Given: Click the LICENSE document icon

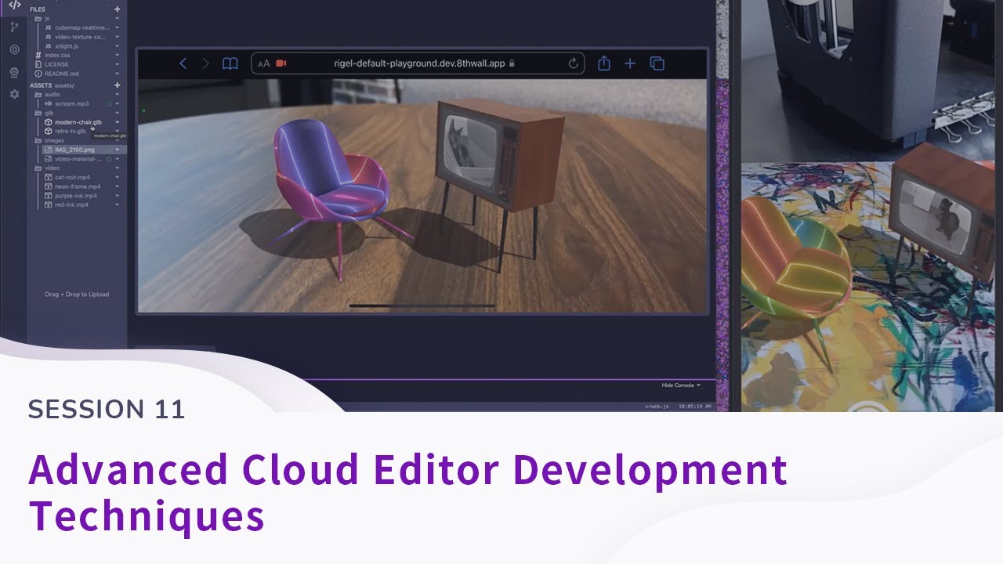Looking at the screenshot, I should [38, 64].
